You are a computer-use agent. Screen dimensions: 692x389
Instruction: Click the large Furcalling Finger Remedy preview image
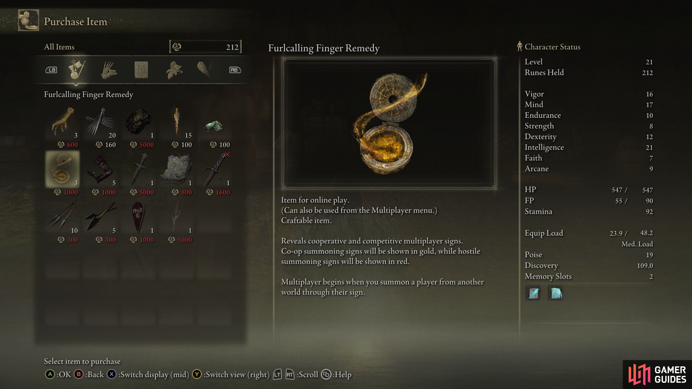point(389,123)
